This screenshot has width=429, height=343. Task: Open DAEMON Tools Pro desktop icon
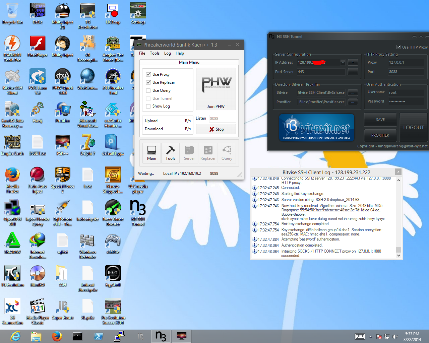(x=12, y=49)
